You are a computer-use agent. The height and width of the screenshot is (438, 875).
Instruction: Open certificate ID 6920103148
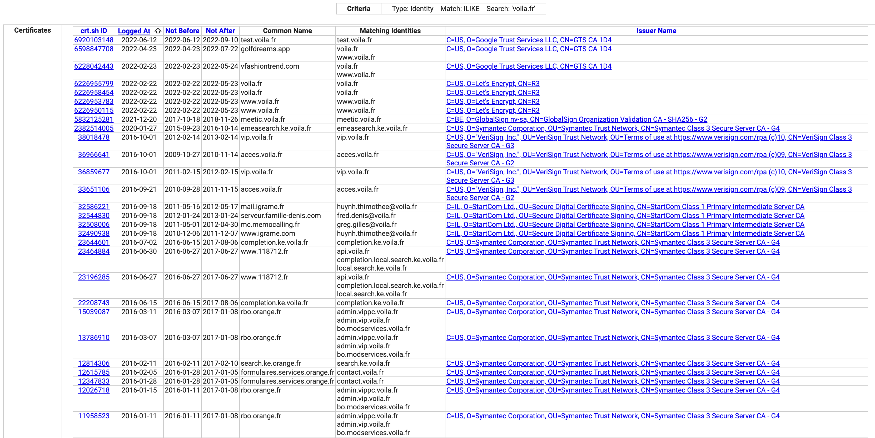pos(94,40)
